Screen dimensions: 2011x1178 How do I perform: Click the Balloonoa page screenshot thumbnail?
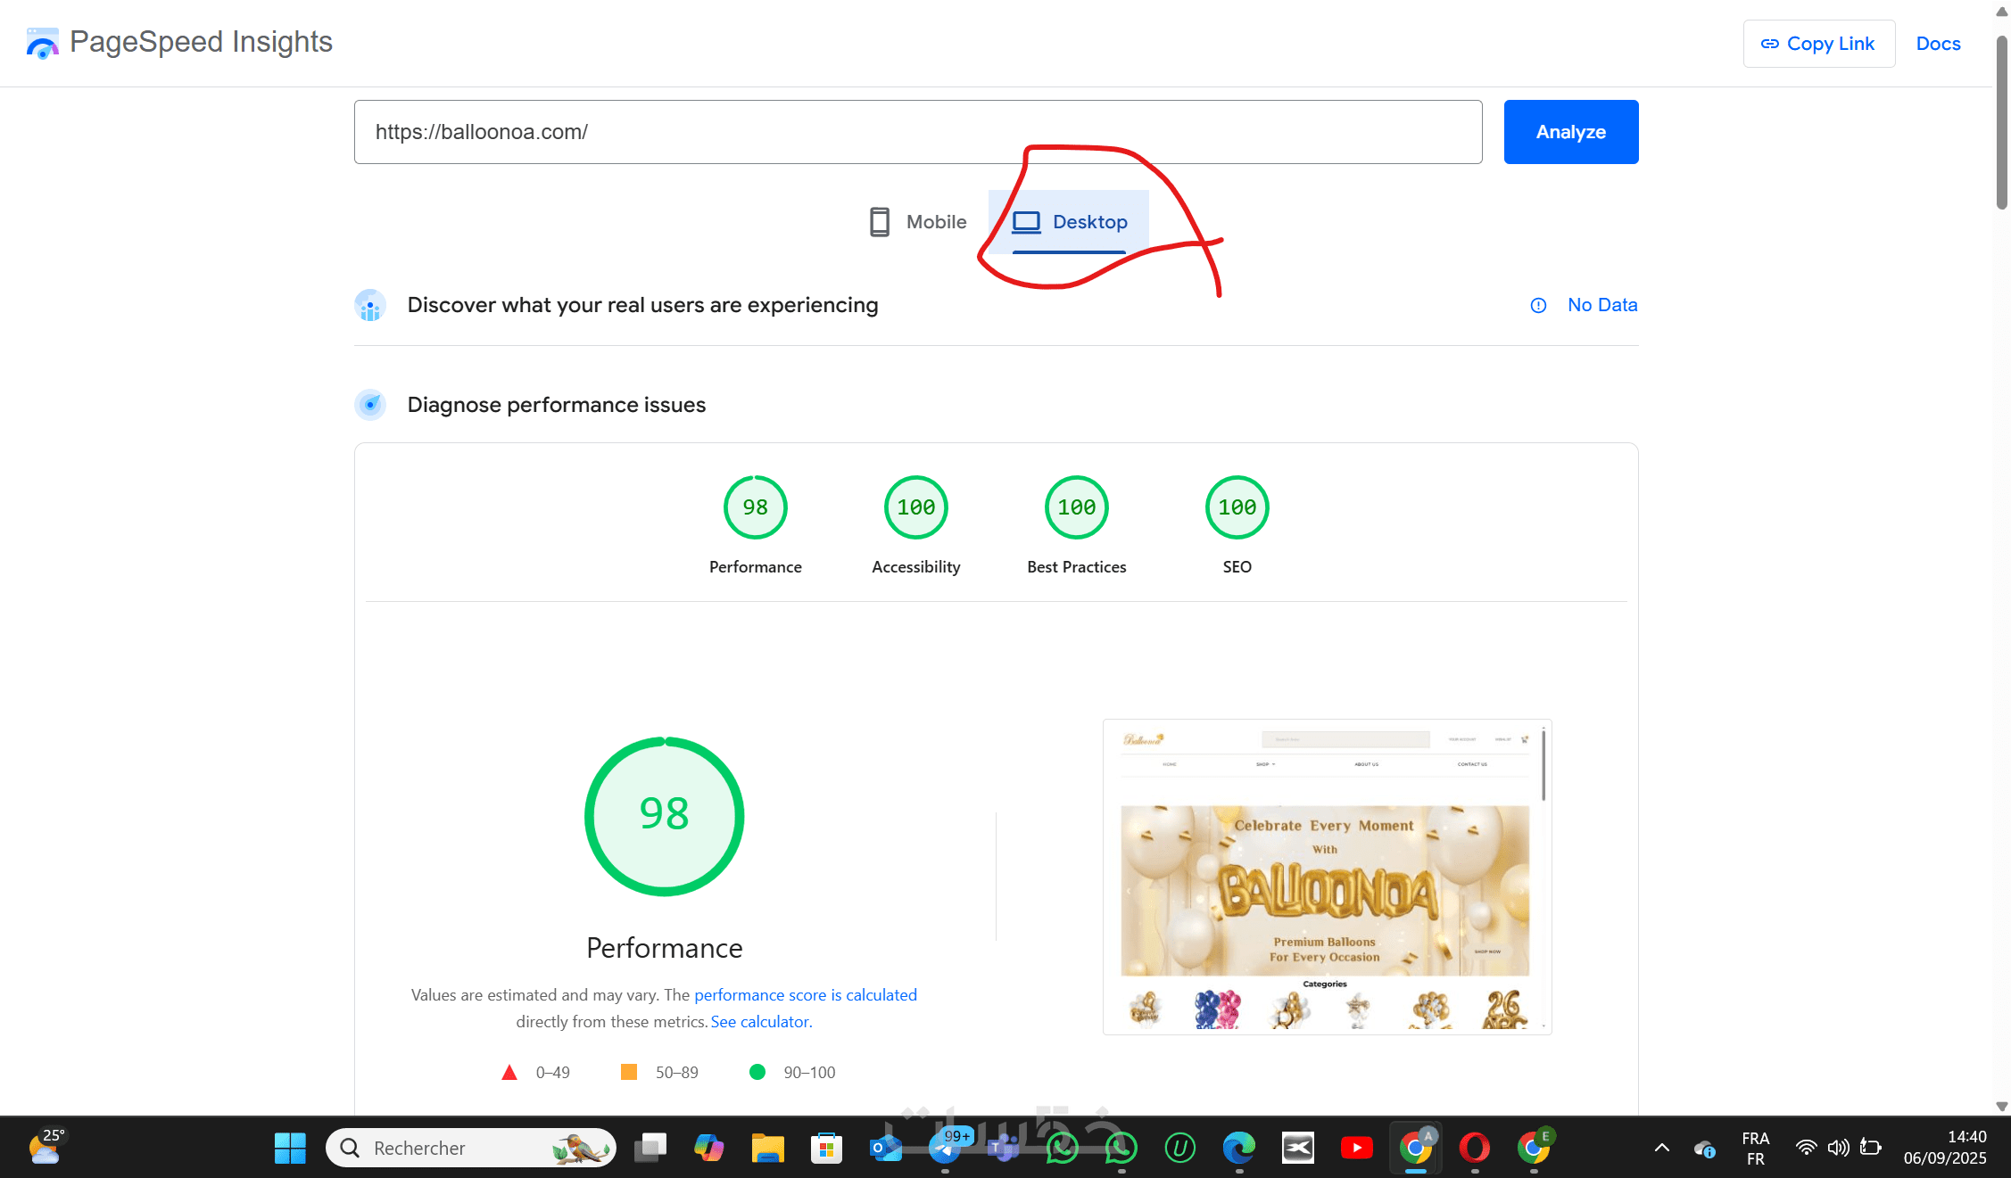1326,877
